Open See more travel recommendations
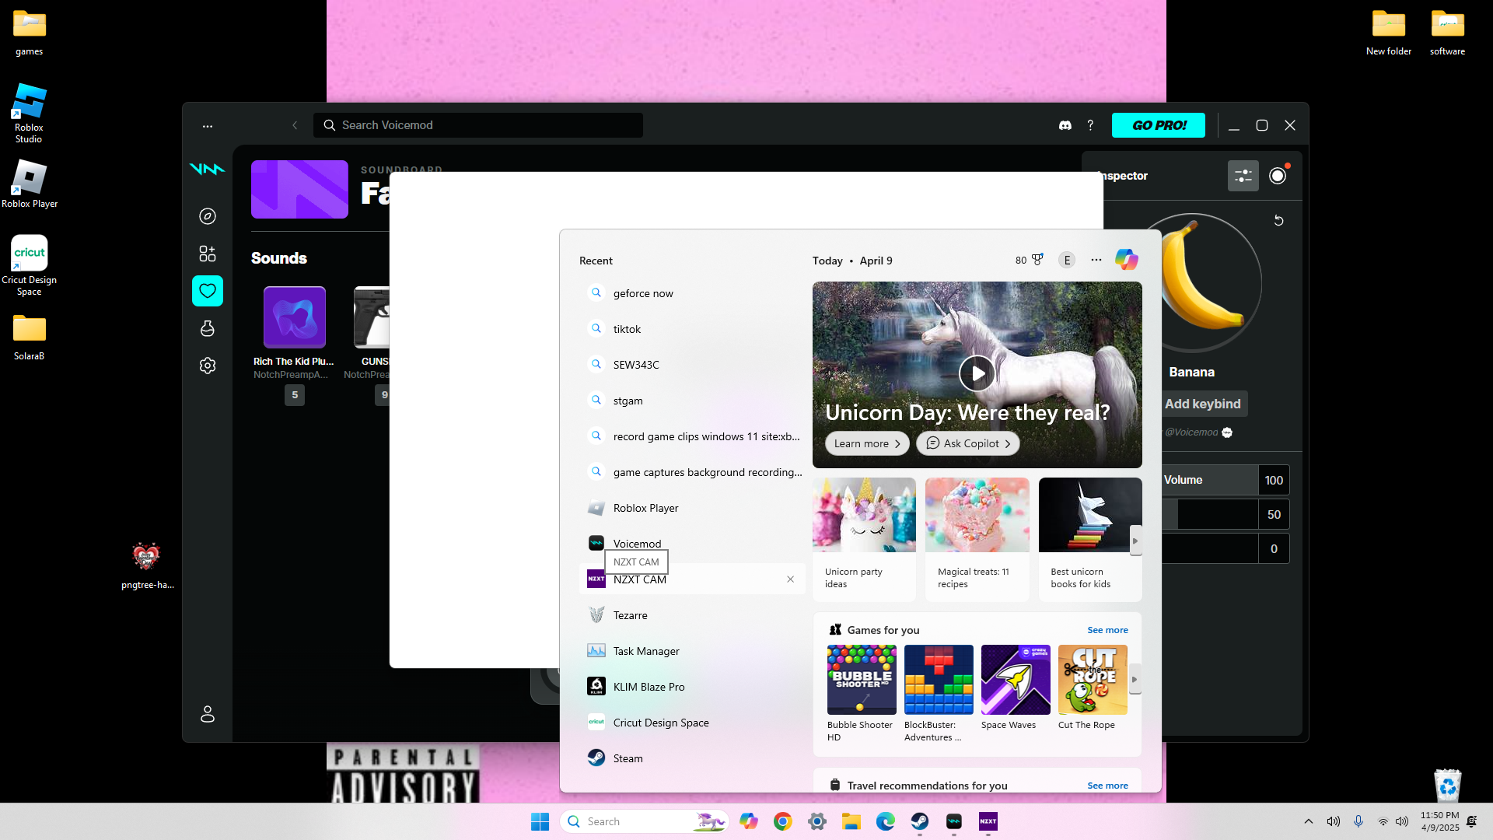This screenshot has height=840, width=1493. coord(1107,786)
